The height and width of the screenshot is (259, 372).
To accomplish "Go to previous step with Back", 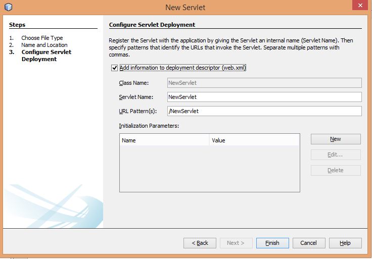I will [x=200, y=243].
